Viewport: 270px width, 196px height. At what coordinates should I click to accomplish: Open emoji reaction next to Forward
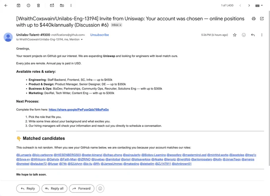click(100, 188)
